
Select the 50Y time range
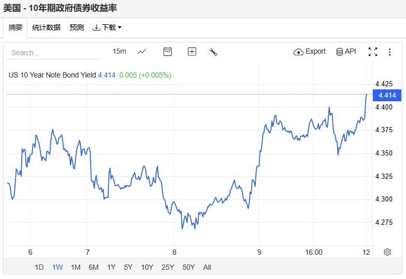tap(189, 267)
